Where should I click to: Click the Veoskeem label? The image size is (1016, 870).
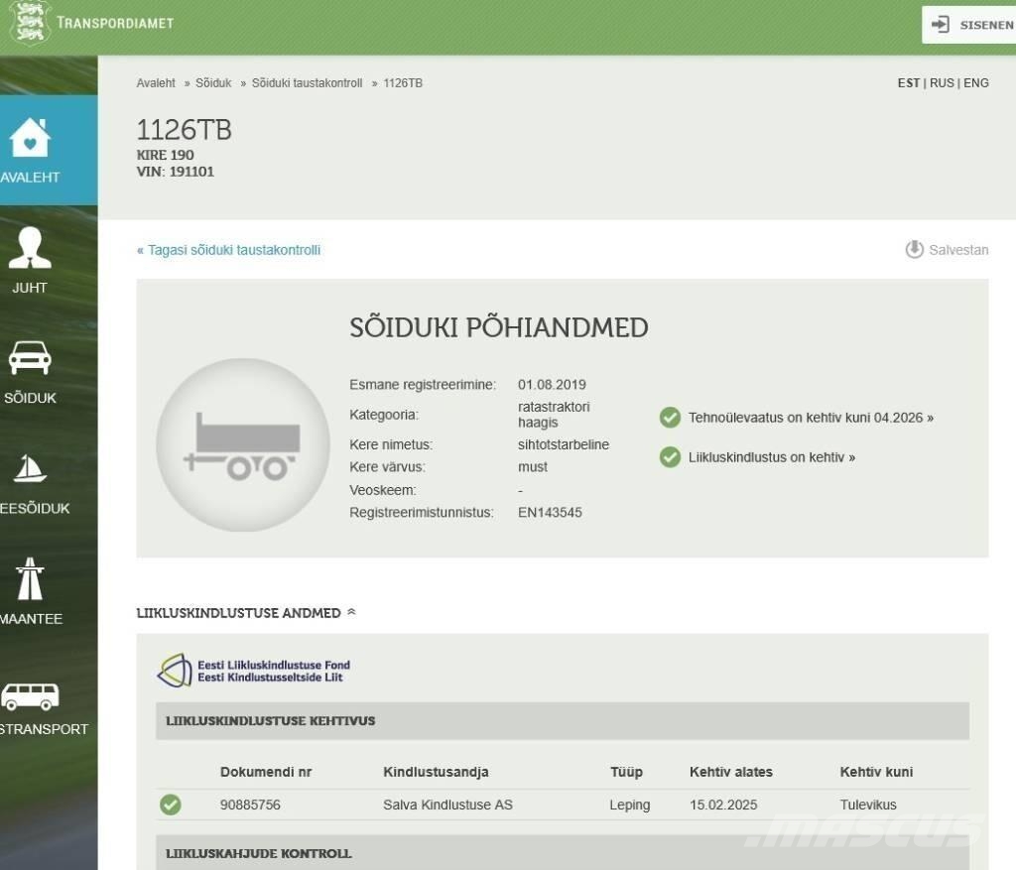click(x=383, y=490)
